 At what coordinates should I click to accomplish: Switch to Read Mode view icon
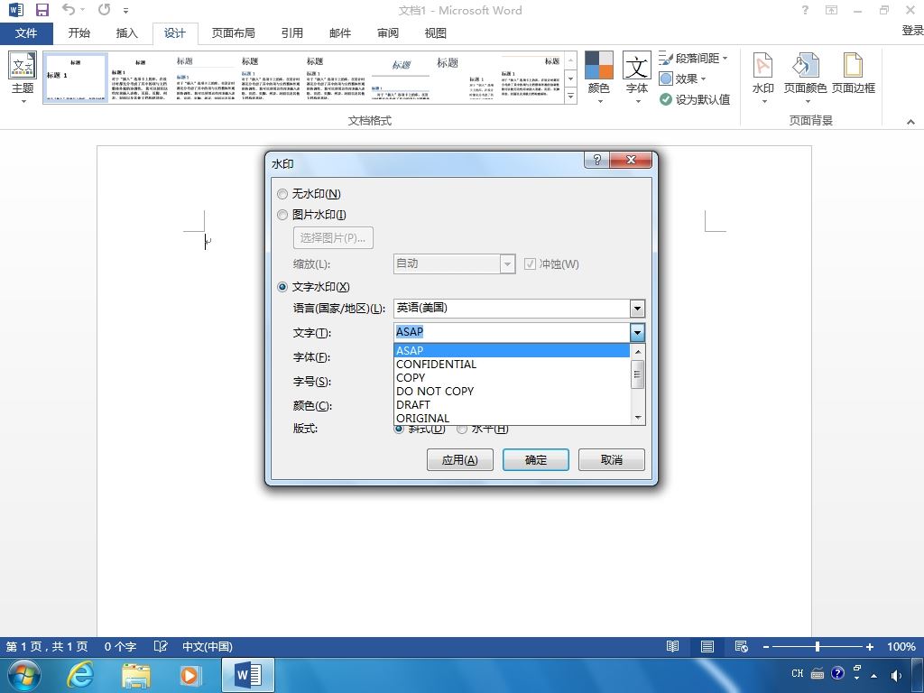click(672, 646)
